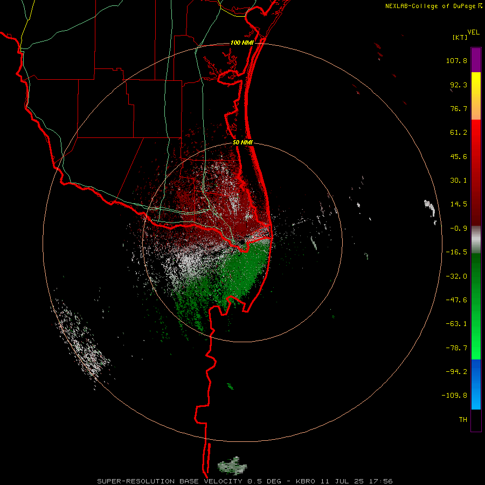Click the -32.0 scale value

tap(456, 276)
